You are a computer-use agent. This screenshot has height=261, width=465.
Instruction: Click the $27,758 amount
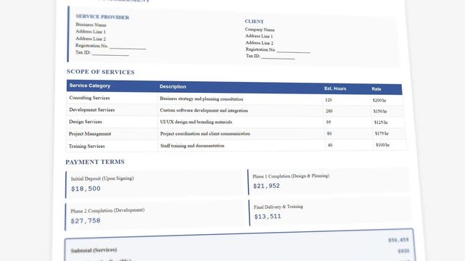coord(86,220)
